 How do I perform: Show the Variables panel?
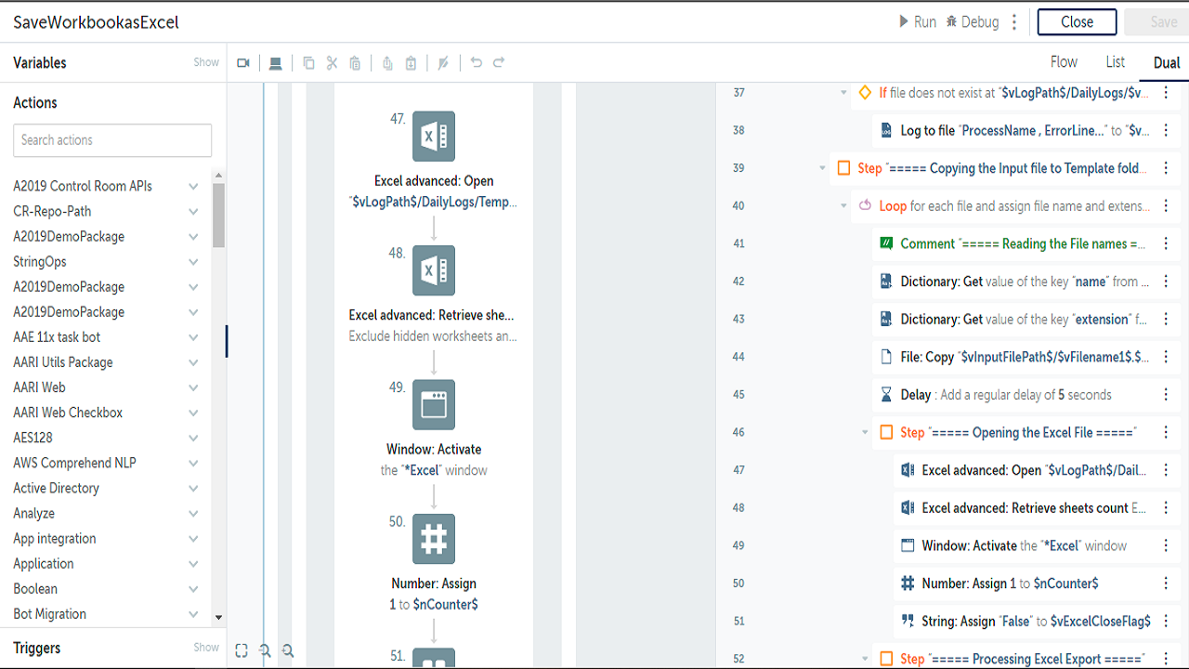click(x=206, y=62)
